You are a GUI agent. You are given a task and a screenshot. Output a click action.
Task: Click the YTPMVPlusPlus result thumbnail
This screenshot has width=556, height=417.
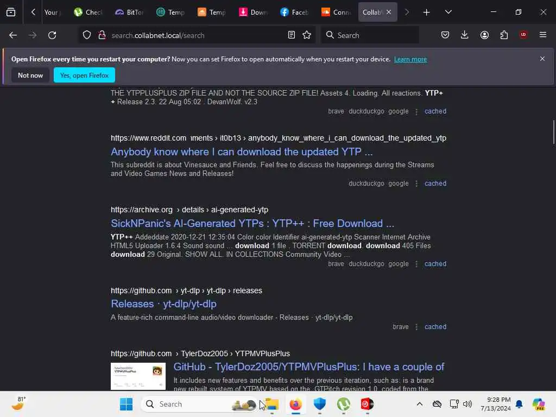(x=138, y=376)
